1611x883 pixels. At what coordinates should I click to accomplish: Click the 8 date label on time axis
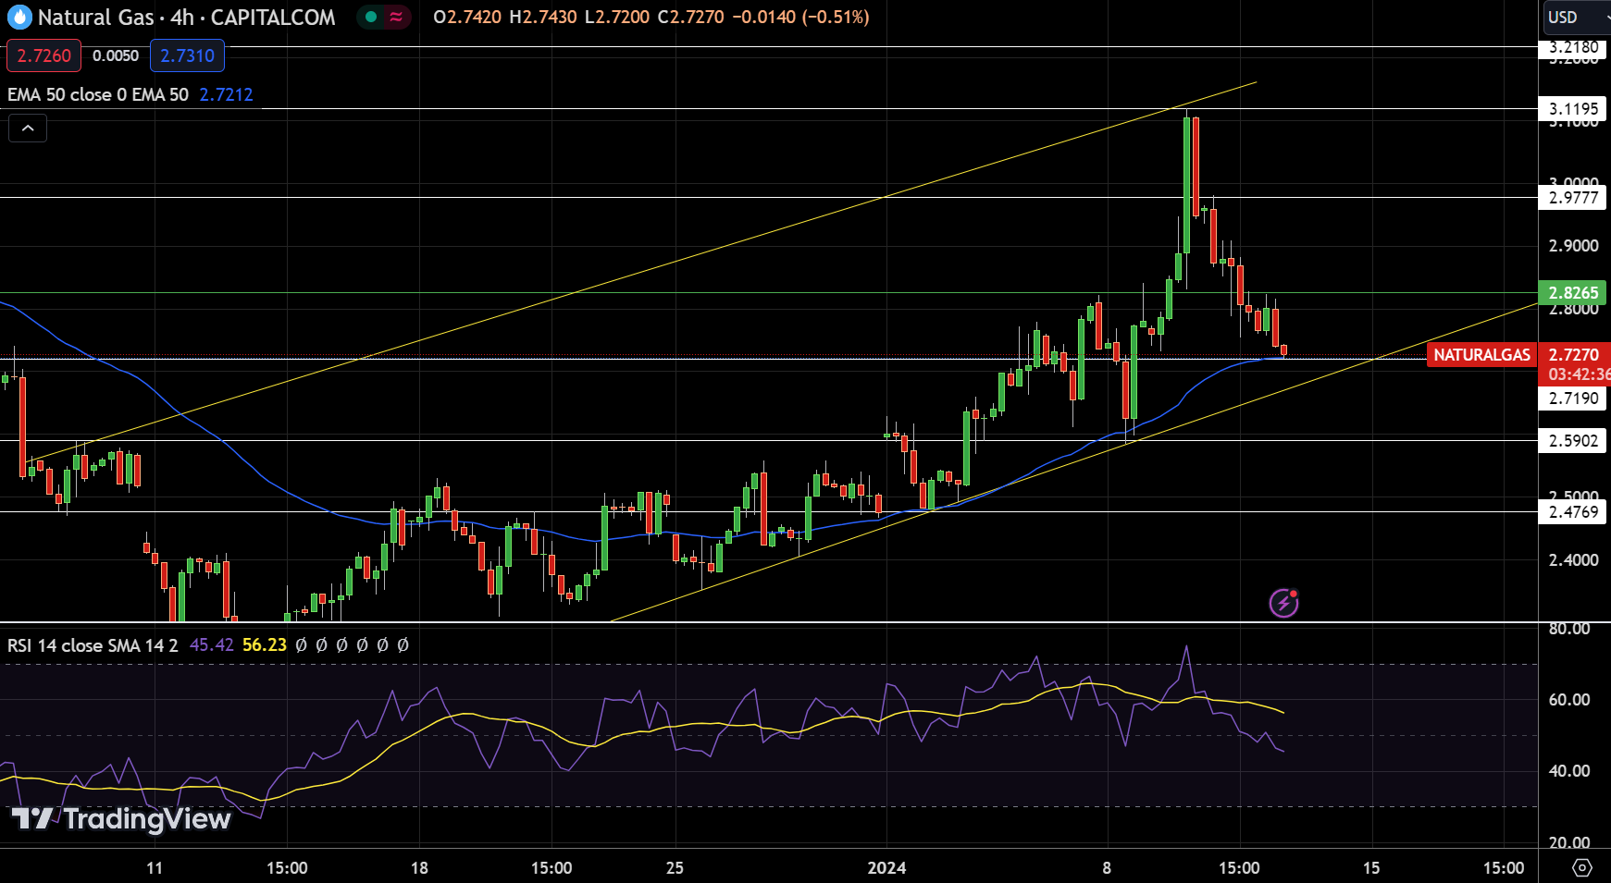(1107, 868)
